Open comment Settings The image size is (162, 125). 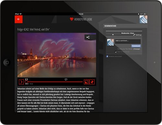137,35
